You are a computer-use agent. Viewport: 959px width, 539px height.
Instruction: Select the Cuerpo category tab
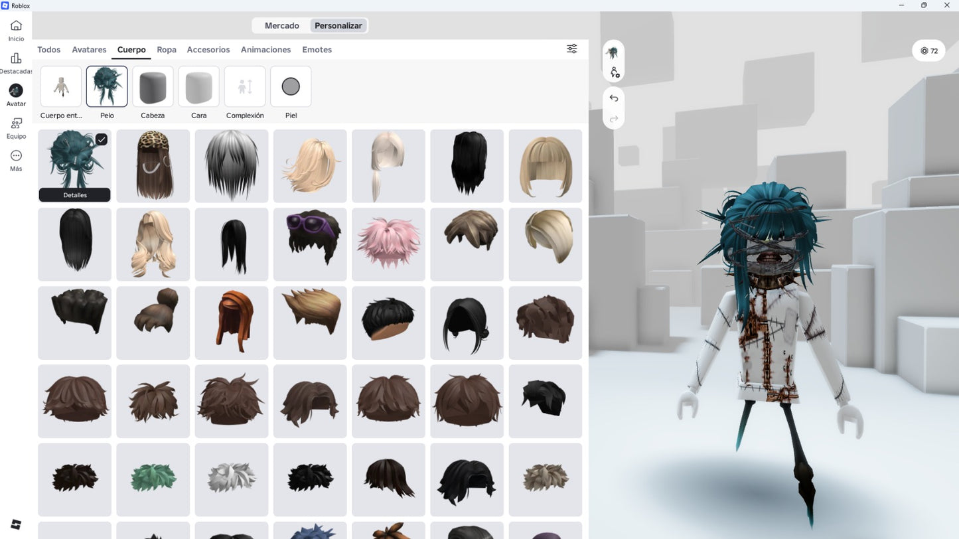[x=131, y=50]
